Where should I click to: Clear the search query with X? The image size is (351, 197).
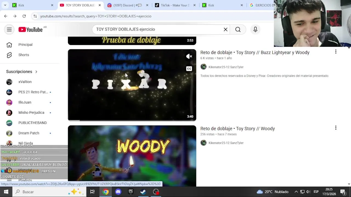225,30
